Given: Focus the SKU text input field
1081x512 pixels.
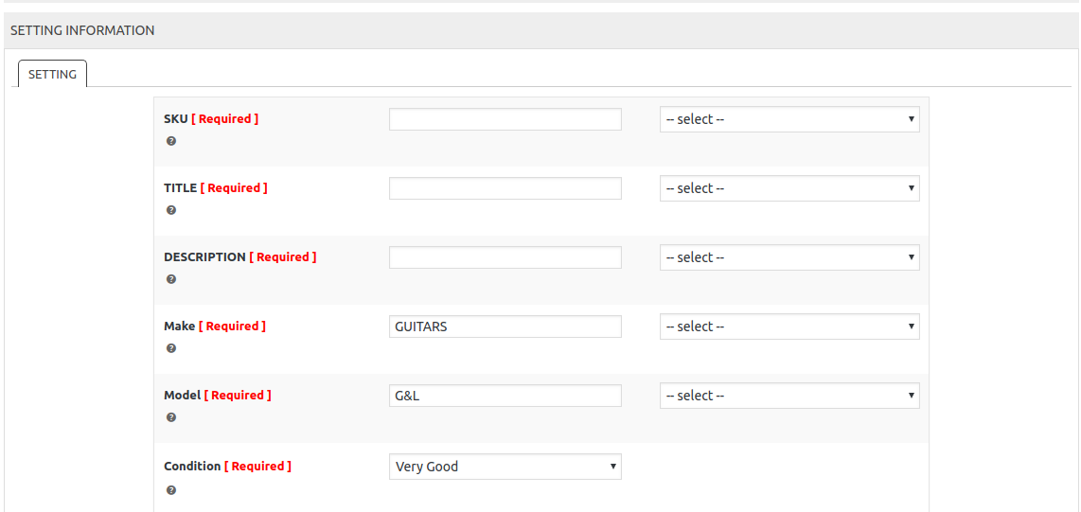Looking at the screenshot, I should point(505,119).
